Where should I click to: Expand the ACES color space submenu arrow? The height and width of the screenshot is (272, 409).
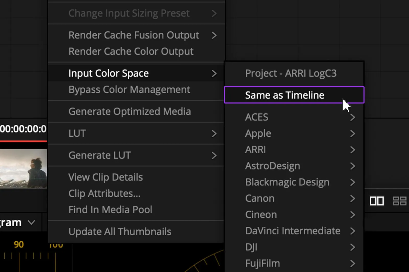coord(353,117)
